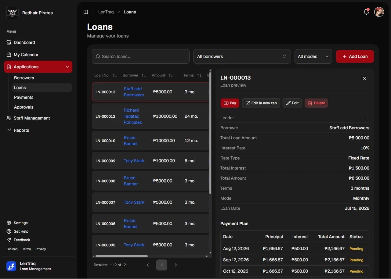Viewport: 391px width, 279px height.
Task: Open the notifications bell
Action: pos(366,12)
